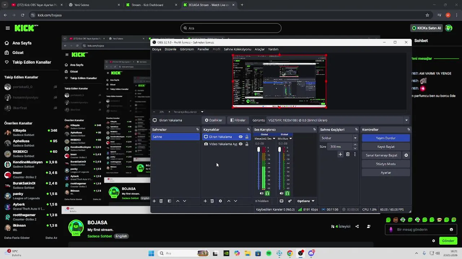462x259 pixels.
Task: Click the Gönder chat send button
Action: point(448,241)
